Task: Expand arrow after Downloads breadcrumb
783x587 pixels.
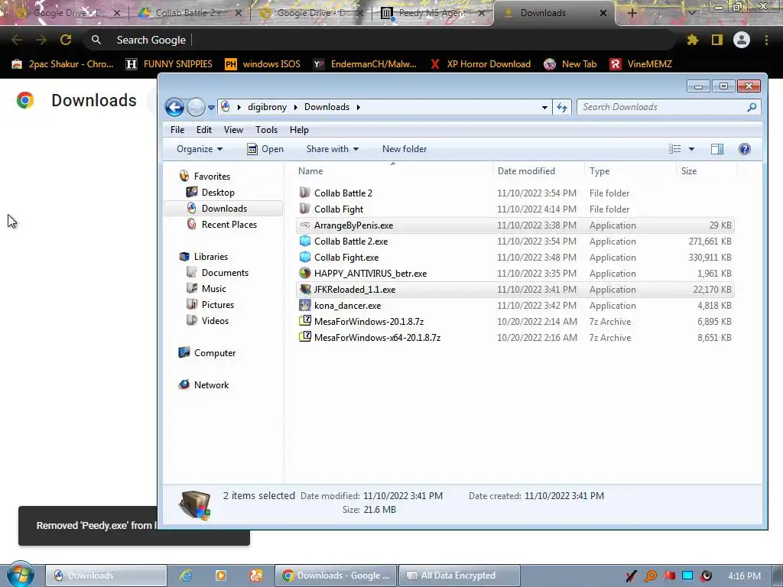Action: point(358,107)
